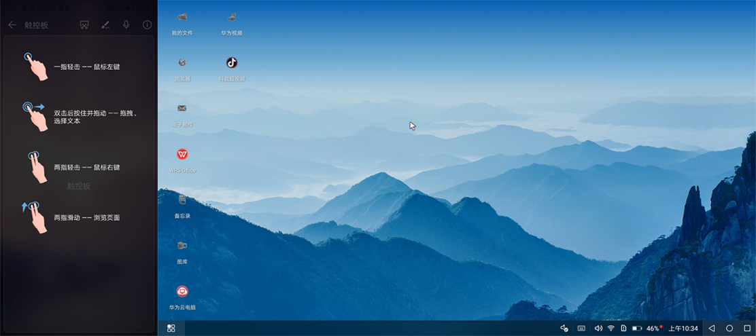Select the pen annotation icon
This screenshot has width=756, height=336.
[x=105, y=25]
